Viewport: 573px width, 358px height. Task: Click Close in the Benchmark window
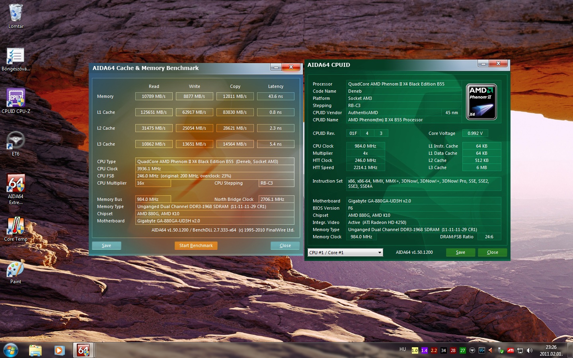[x=285, y=245]
